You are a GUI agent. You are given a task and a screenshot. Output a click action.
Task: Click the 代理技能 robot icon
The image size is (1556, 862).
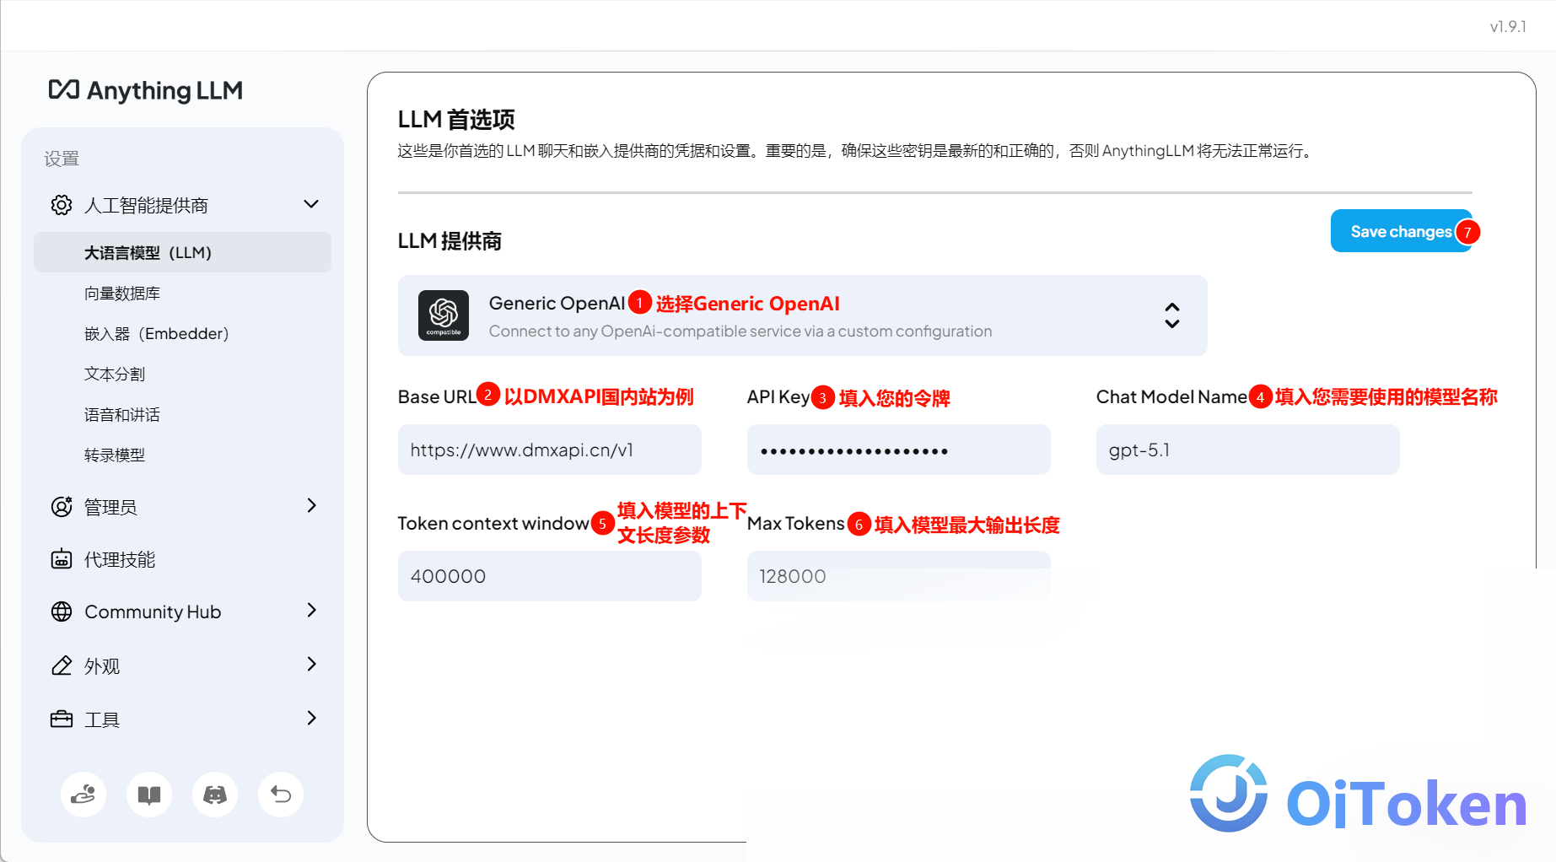[x=62, y=559]
